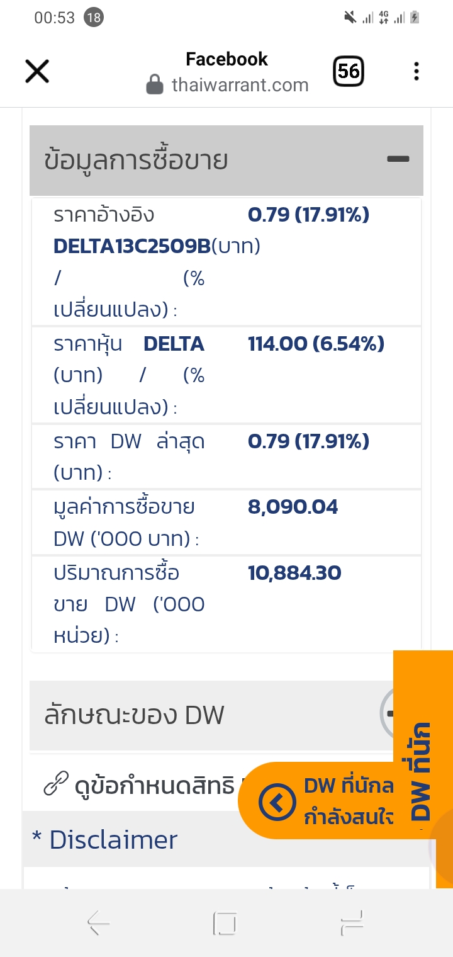Tap the vertical orange DW side tab
The image size is (453, 957).
click(x=423, y=769)
